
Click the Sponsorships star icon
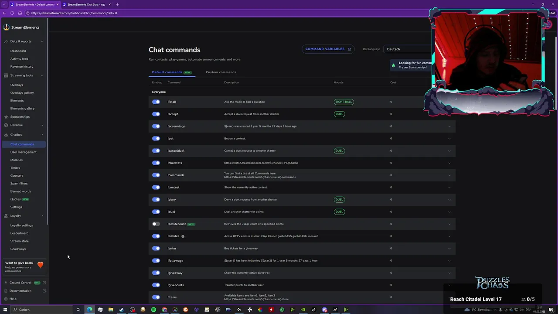6,117
